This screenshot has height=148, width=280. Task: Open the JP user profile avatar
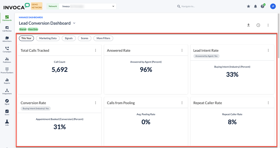point(273,6)
